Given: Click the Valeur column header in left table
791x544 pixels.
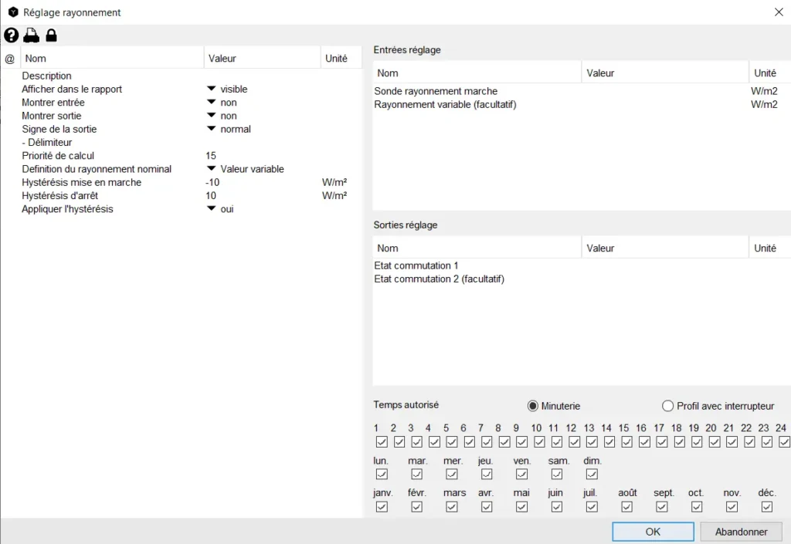Looking at the screenshot, I should click(222, 59).
